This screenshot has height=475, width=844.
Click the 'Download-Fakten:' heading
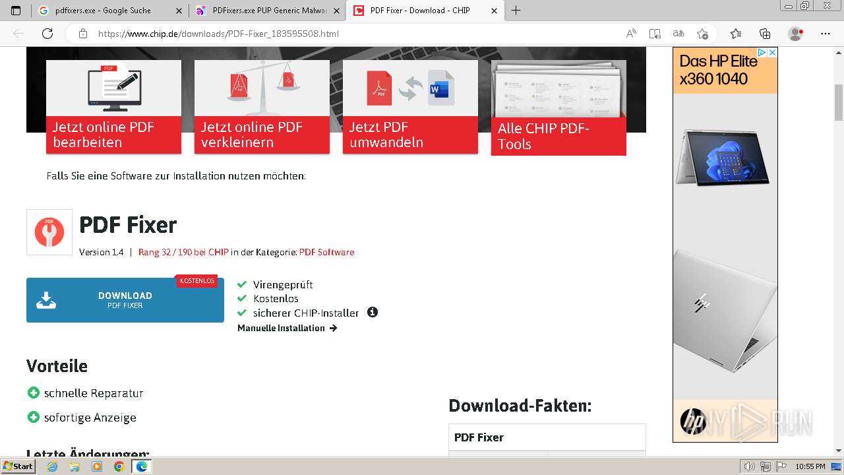coord(520,406)
